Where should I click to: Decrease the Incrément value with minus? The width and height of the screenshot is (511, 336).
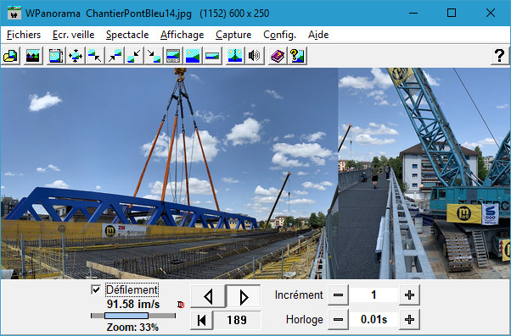pyautogui.click(x=339, y=295)
